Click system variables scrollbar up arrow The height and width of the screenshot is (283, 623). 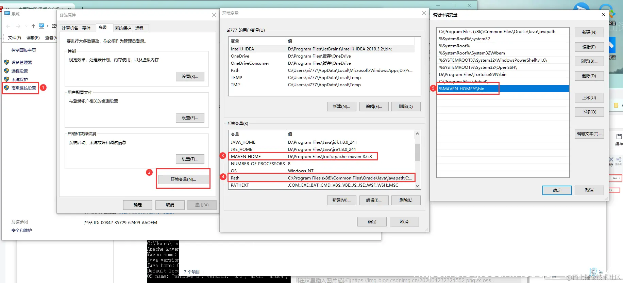(417, 133)
